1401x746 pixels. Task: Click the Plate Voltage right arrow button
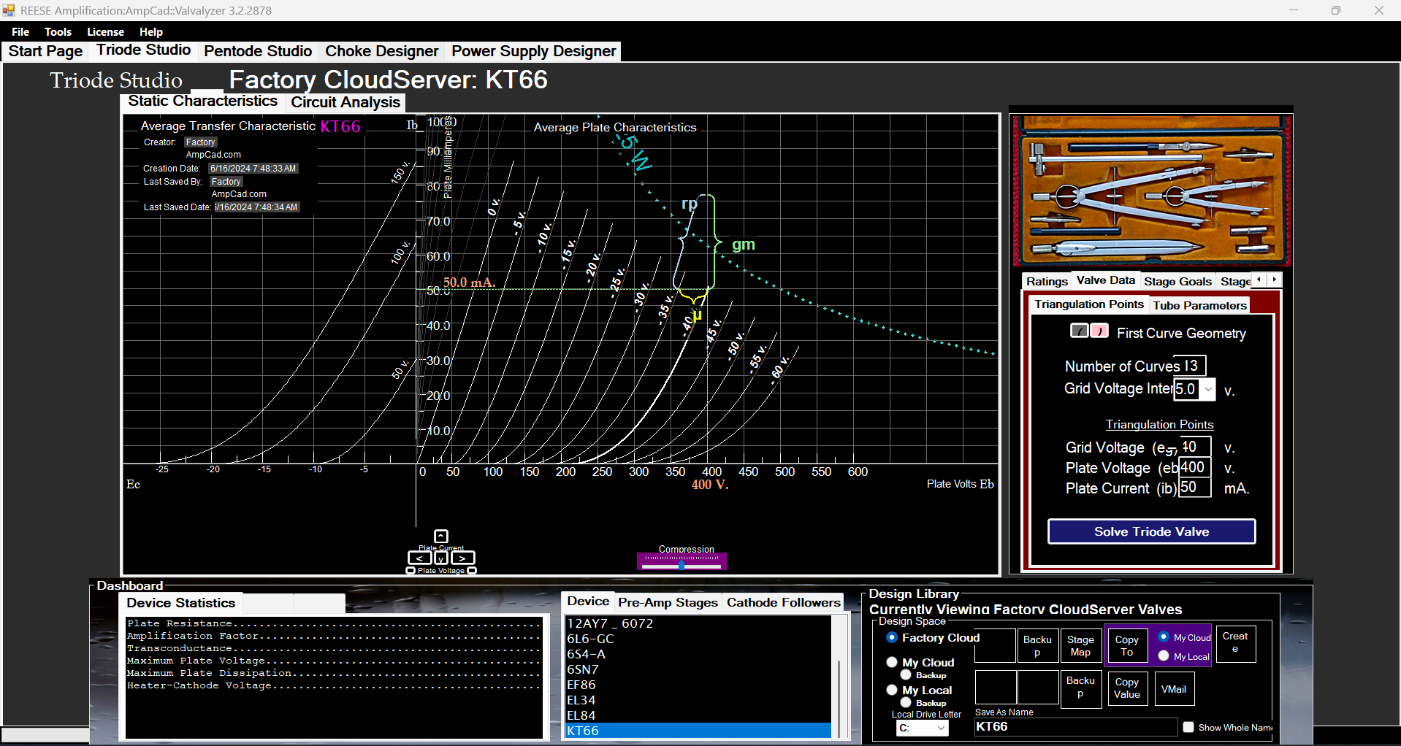pyautogui.click(x=463, y=558)
